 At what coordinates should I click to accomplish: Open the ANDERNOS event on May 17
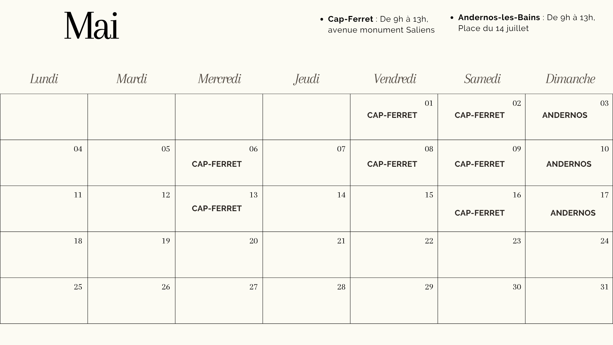point(573,213)
